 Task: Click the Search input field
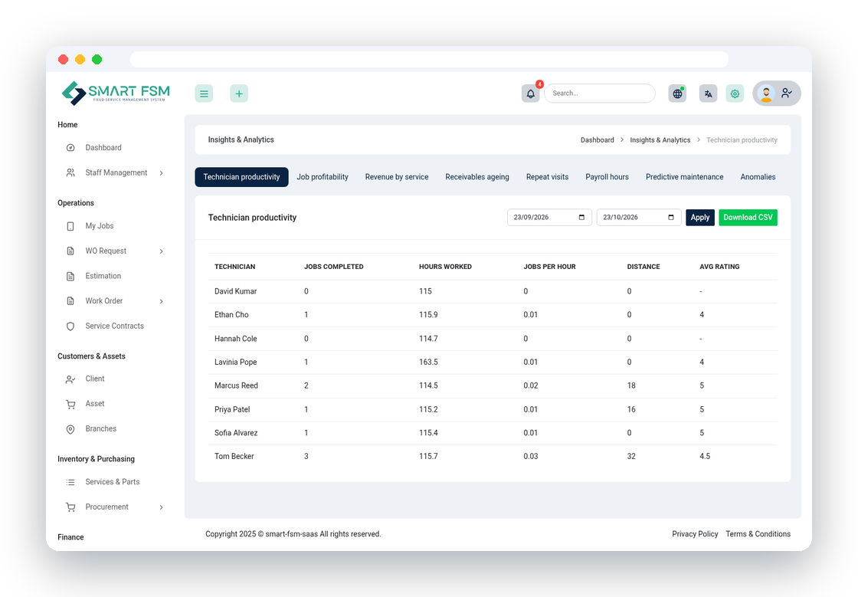(x=600, y=93)
